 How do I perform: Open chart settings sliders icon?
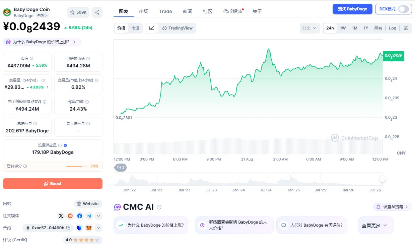coord(406,28)
